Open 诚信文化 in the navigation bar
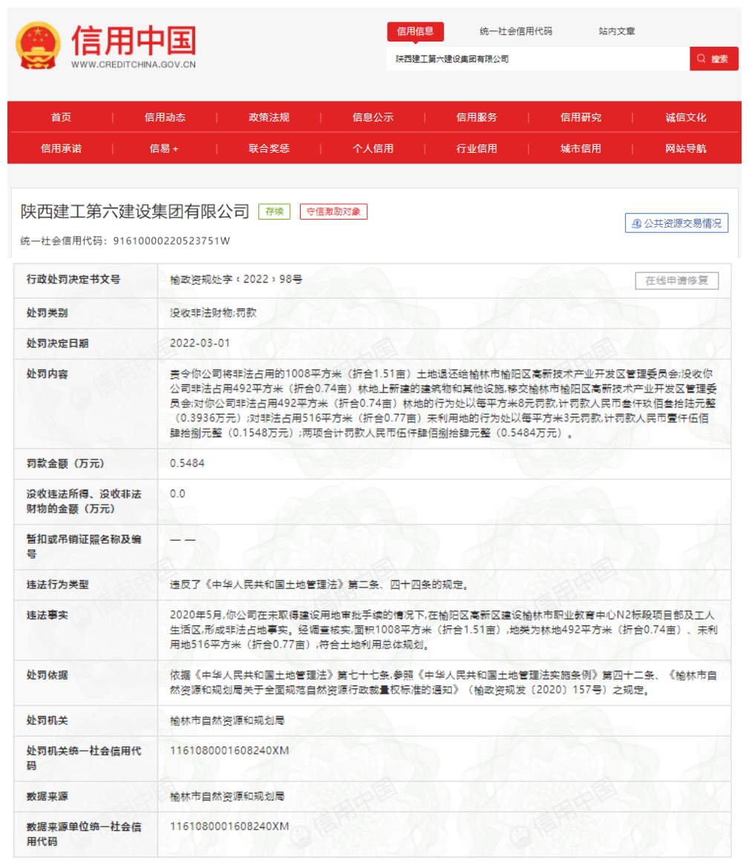Image resolution: width=749 pixels, height=868 pixels. tap(686, 117)
